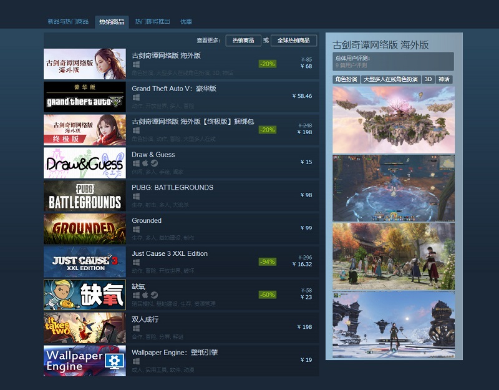Open 古剑奇谭网络版 海外版 capsule image
Viewport: 499px width, 390px height.
85,64
